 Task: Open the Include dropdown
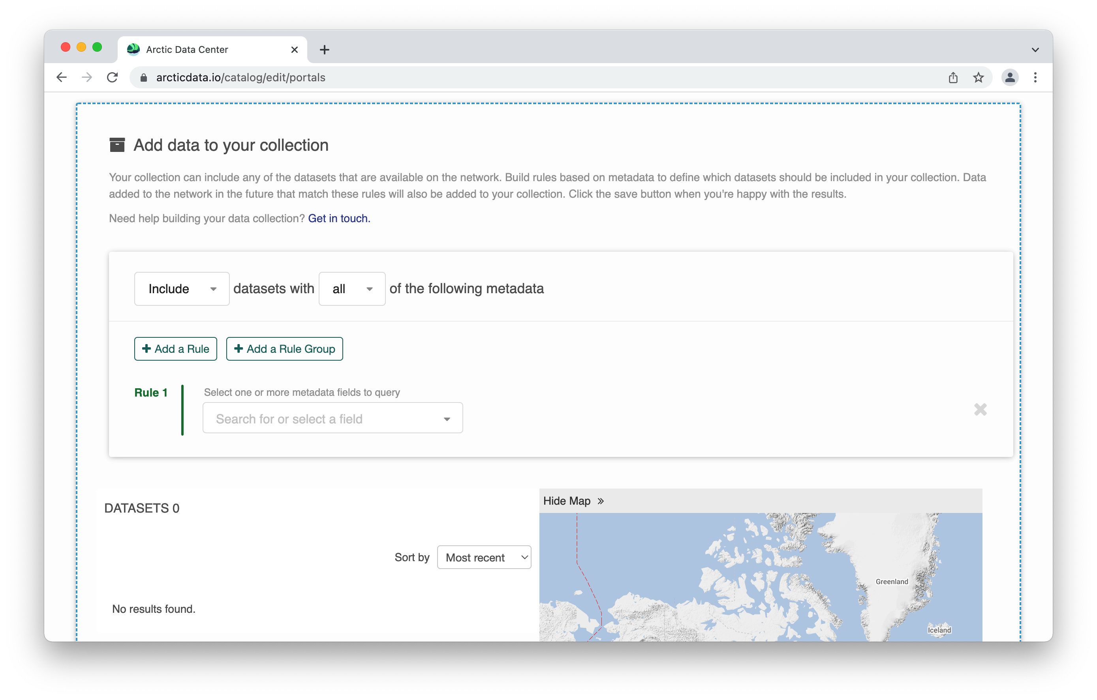pyautogui.click(x=181, y=288)
